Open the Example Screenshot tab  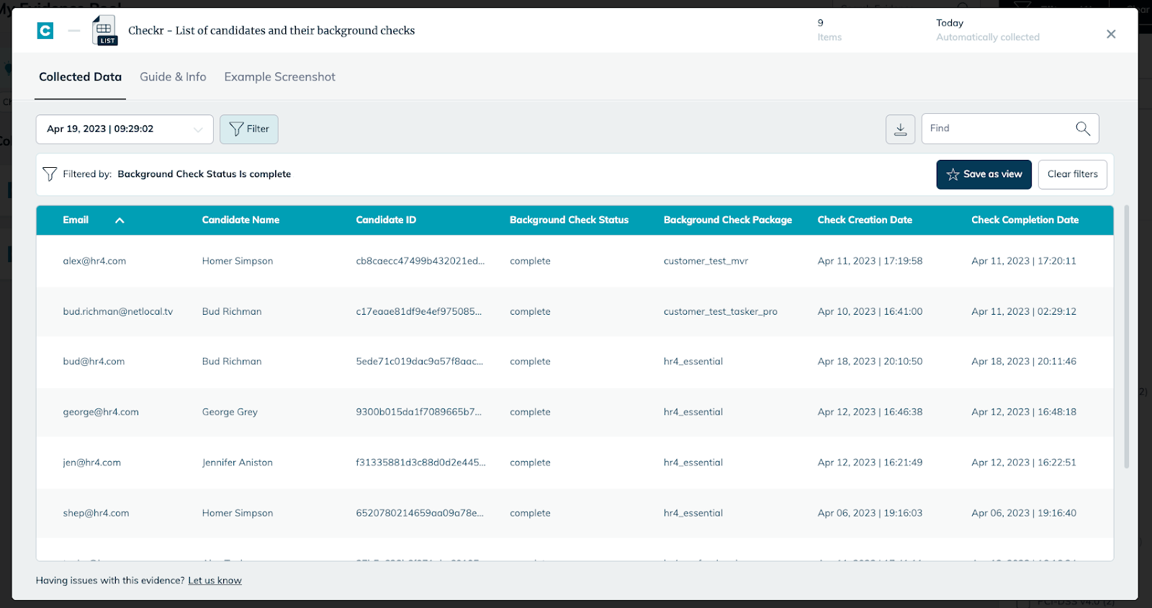coord(279,77)
